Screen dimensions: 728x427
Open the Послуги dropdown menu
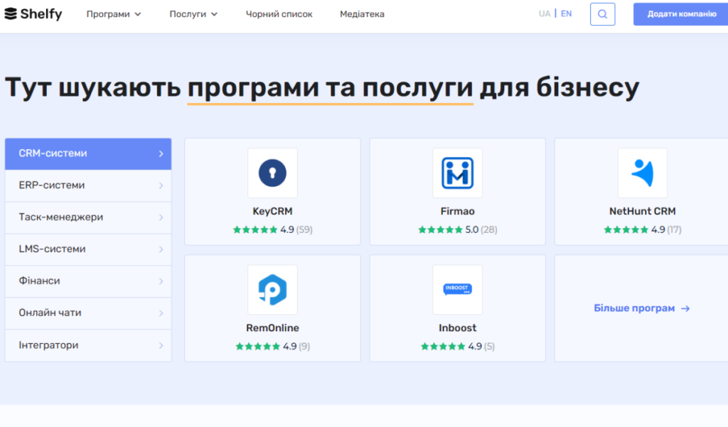(x=193, y=13)
